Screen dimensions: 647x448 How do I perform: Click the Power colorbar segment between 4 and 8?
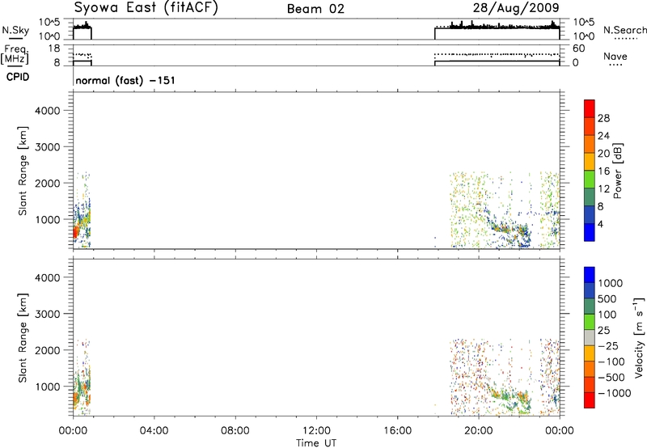(x=590, y=214)
